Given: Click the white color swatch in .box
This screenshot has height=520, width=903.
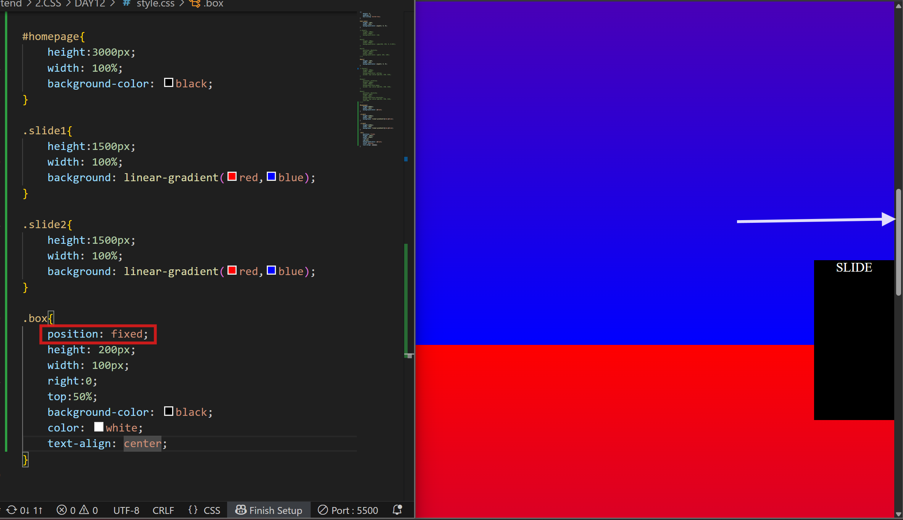Looking at the screenshot, I should 99,427.
